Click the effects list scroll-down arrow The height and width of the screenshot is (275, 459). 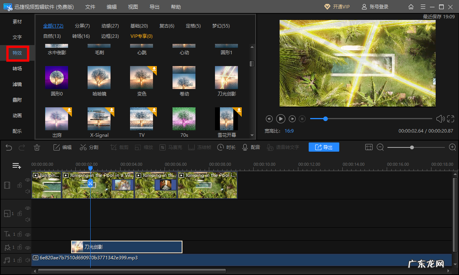point(252,135)
